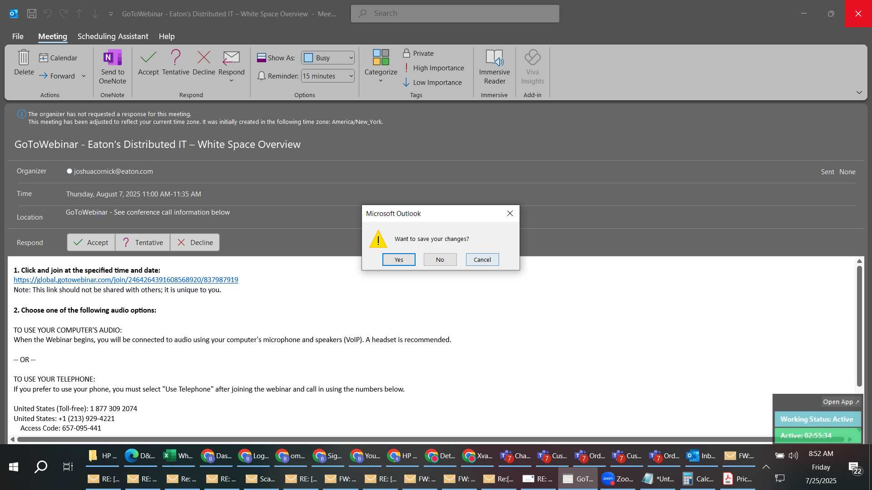Viewport: 872px width, 490px height.
Task: Open the gotowebinar join link
Action: click(126, 279)
